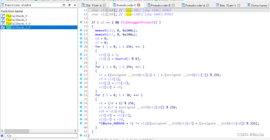Click 'v11[i] = i;' on line 22
Viewport: 270px width, 140px height.
(x=109, y=54)
